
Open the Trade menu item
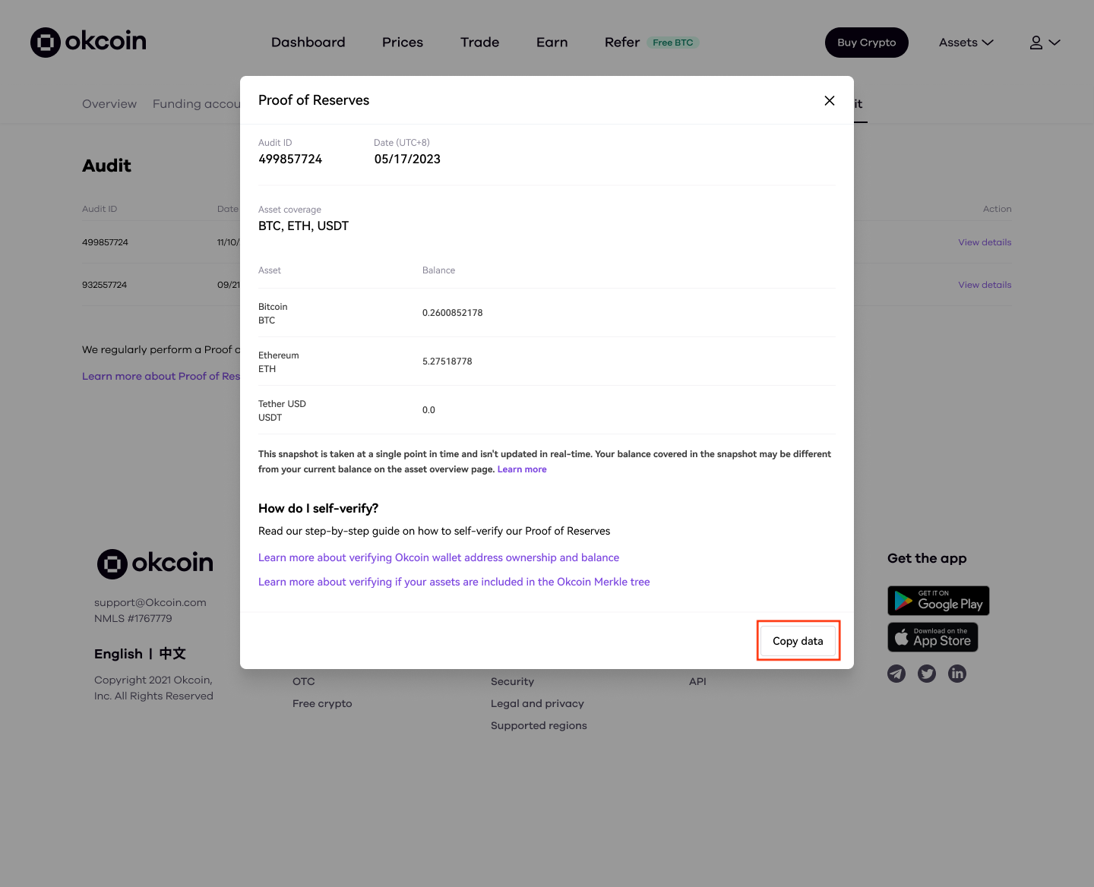480,43
